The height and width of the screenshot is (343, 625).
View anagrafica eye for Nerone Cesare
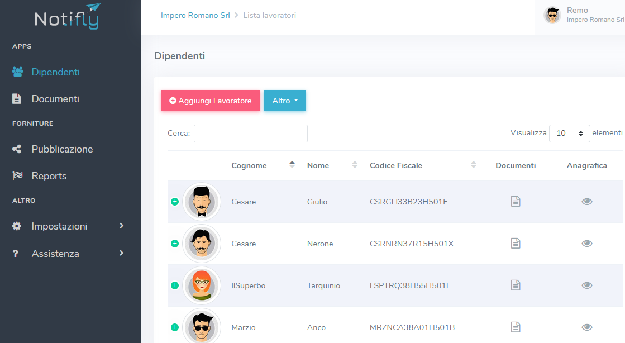click(x=586, y=244)
